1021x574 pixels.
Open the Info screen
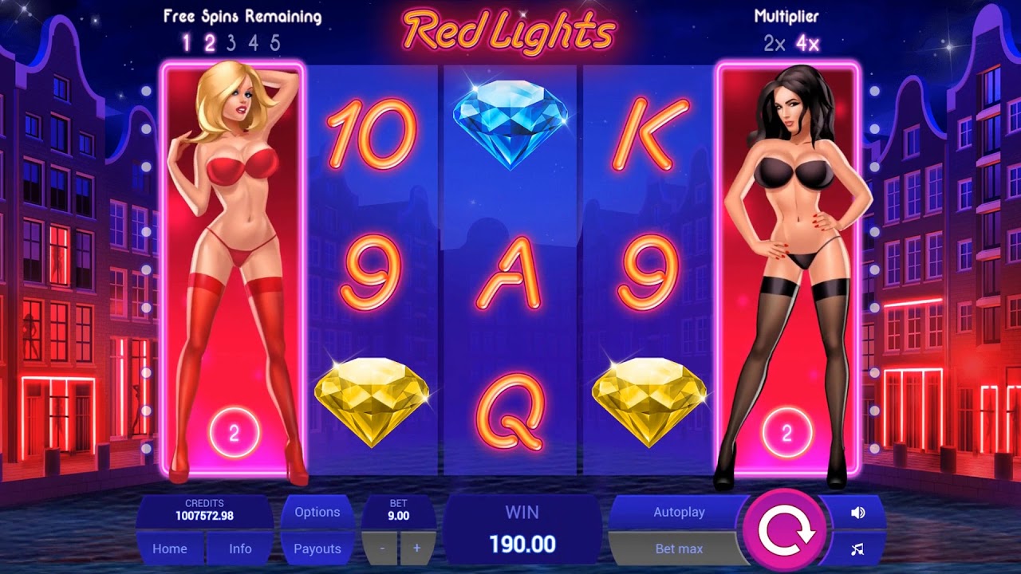click(240, 548)
